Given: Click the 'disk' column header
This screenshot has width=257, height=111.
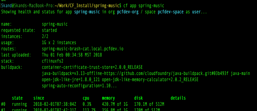Looking at the screenshot, I should [138, 98].
